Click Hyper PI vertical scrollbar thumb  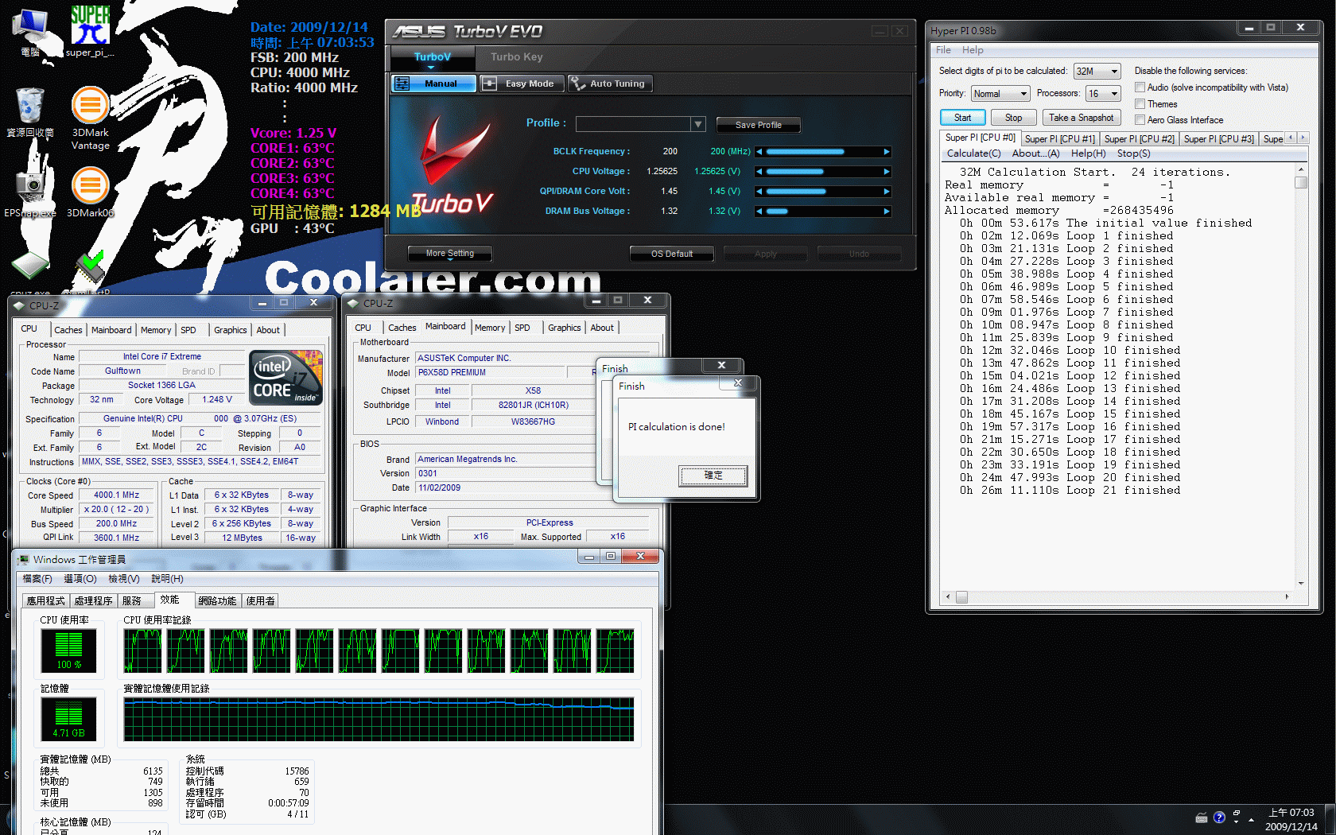coord(1301,182)
